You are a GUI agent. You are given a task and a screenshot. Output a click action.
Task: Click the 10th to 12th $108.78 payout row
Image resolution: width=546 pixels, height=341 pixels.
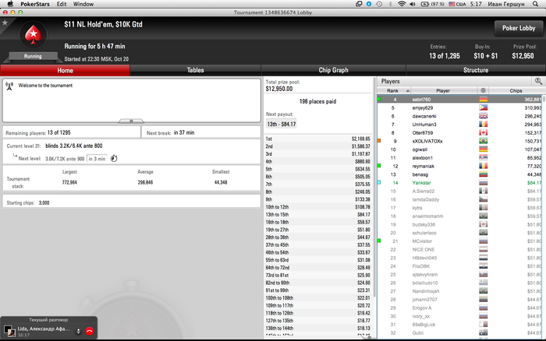click(318, 207)
